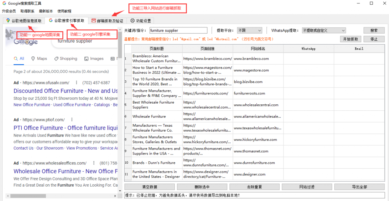
Task: Switch to 功能设置 tab
Action: tap(141, 21)
